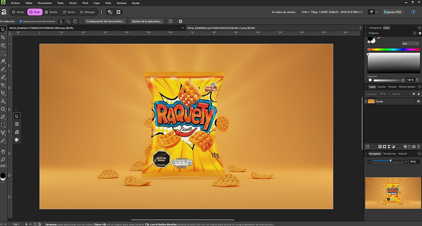Viewport: 422px width, 226px height.
Task: Select the selection brush tool
Action: (x=3, y=45)
